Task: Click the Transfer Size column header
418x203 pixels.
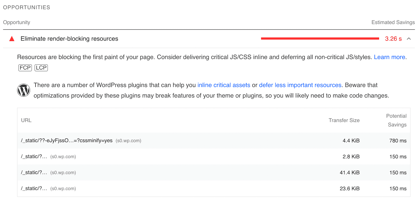Action: pos(344,120)
